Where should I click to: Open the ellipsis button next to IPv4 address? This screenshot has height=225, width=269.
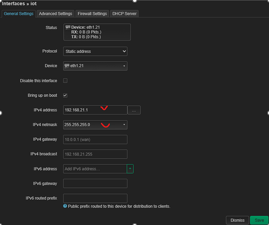[x=134, y=110]
